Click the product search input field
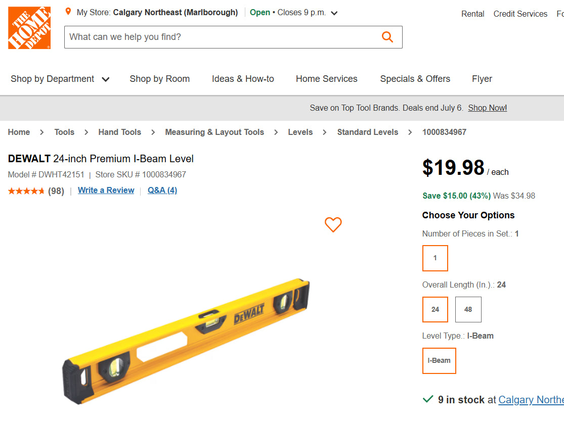Image resolution: width=564 pixels, height=425 pixels. (x=223, y=37)
